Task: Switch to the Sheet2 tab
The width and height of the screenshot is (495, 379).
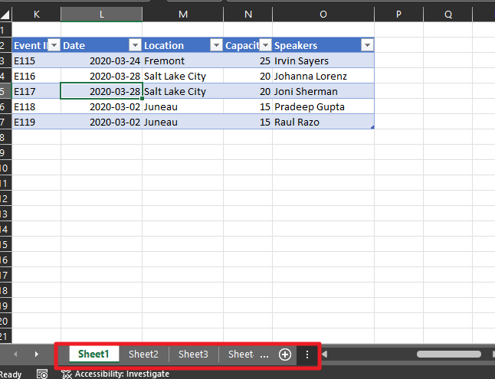Action: point(143,354)
